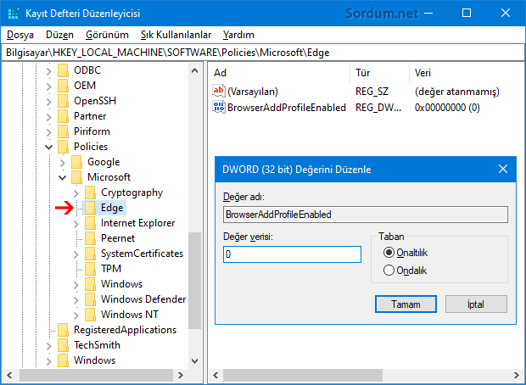This screenshot has height=385, width=526.
Task: Click the Veri column header
Action: tap(467, 72)
